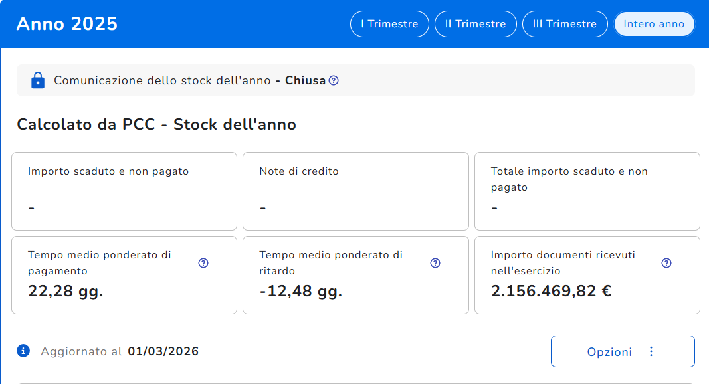Viewport: 709px width, 384px height.
Task: Show help for Importo documenti ricevuti nell'esercizio
Action: (666, 263)
